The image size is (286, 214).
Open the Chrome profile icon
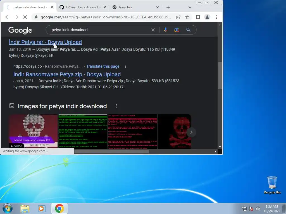pos(207,17)
